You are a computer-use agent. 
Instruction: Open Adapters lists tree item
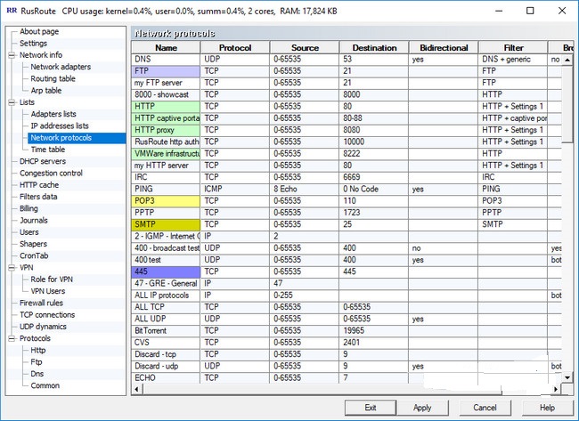coord(53,114)
